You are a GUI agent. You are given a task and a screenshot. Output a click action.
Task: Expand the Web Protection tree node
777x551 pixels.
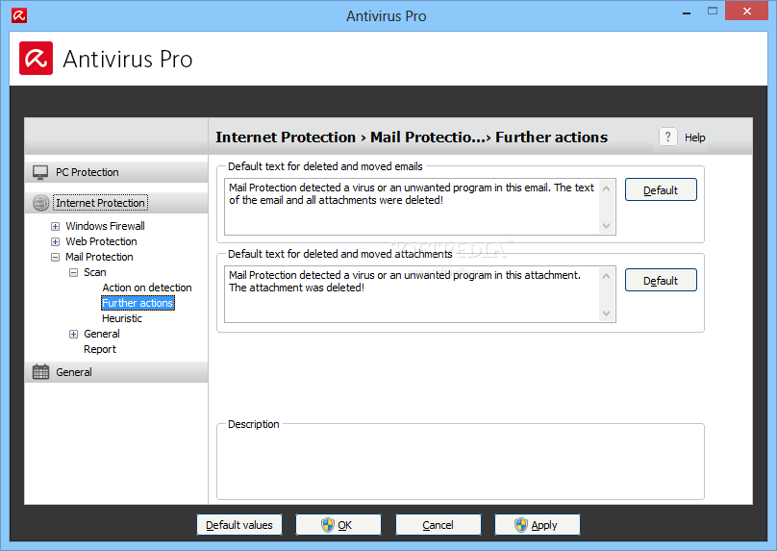(56, 241)
